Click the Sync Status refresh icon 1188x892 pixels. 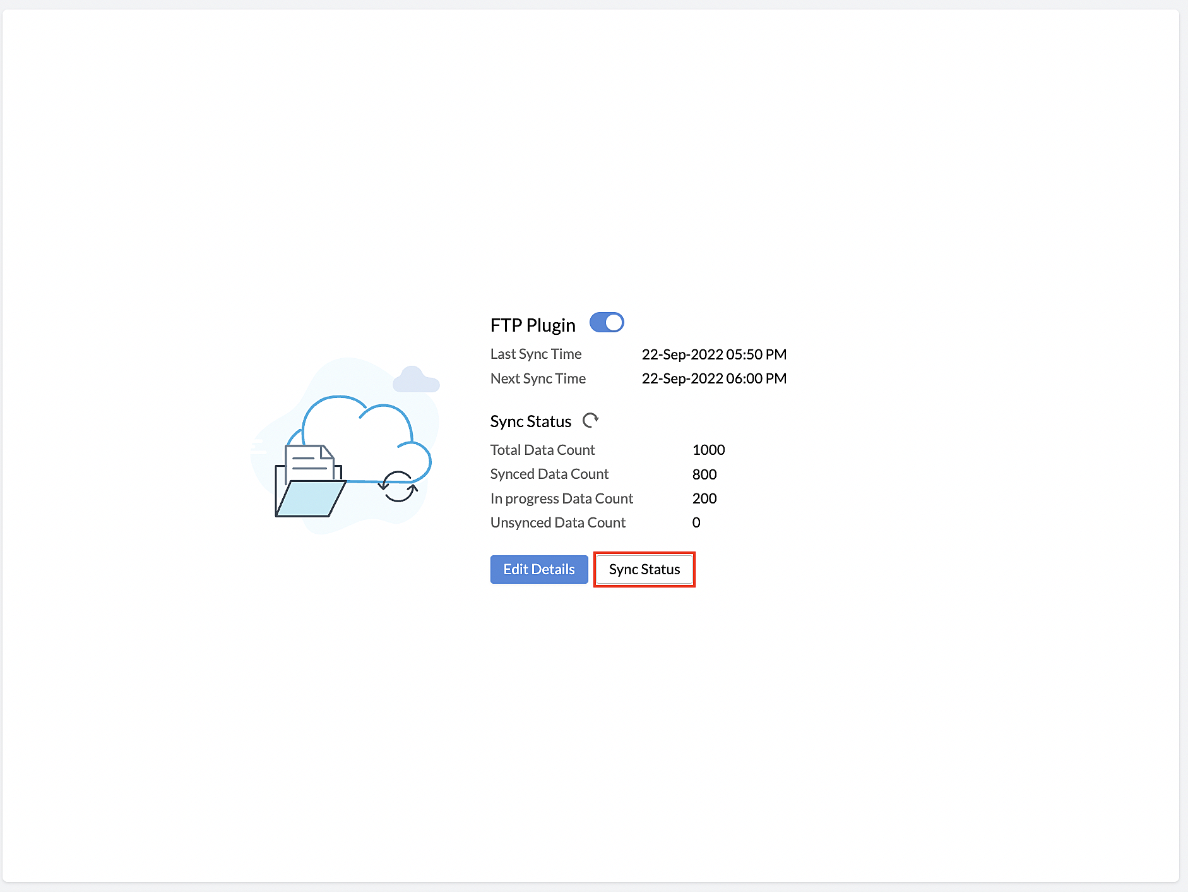point(590,420)
